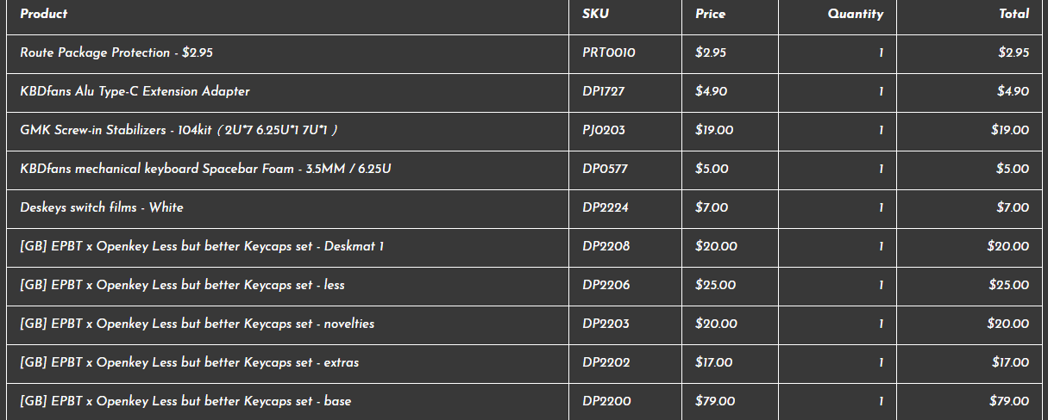Image resolution: width=1048 pixels, height=420 pixels.
Task: Click SKU code PRT0010
Action: pos(609,52)
